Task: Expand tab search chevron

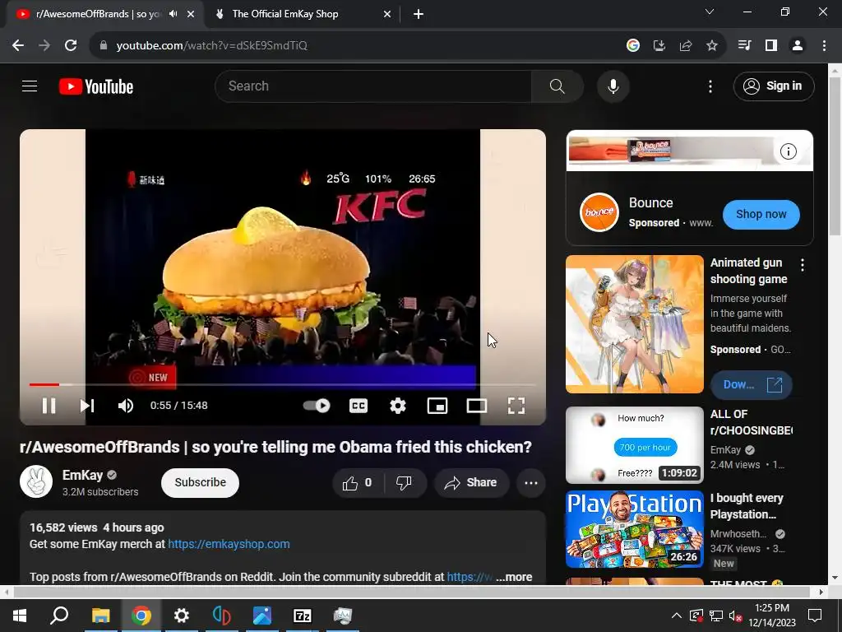Action: [710, 12]
